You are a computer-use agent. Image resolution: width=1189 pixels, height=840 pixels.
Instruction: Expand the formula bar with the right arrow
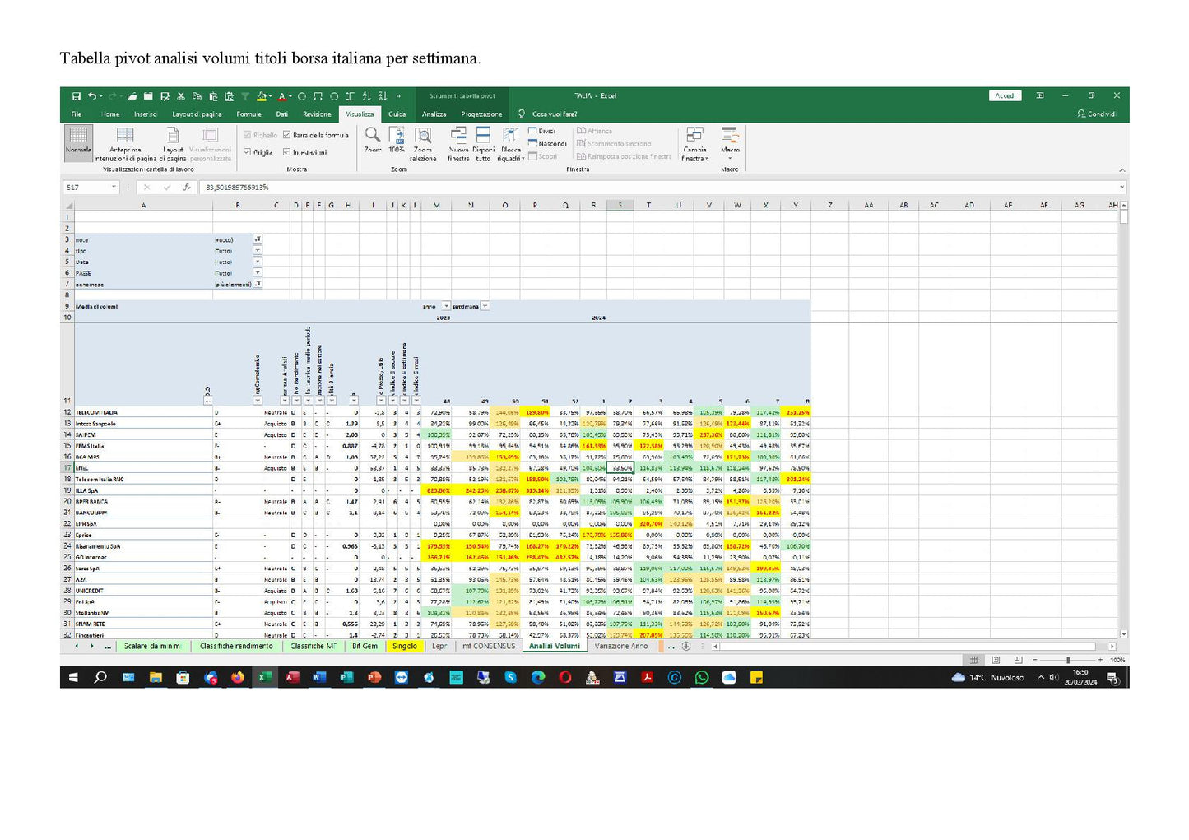tap(1122, 188)
